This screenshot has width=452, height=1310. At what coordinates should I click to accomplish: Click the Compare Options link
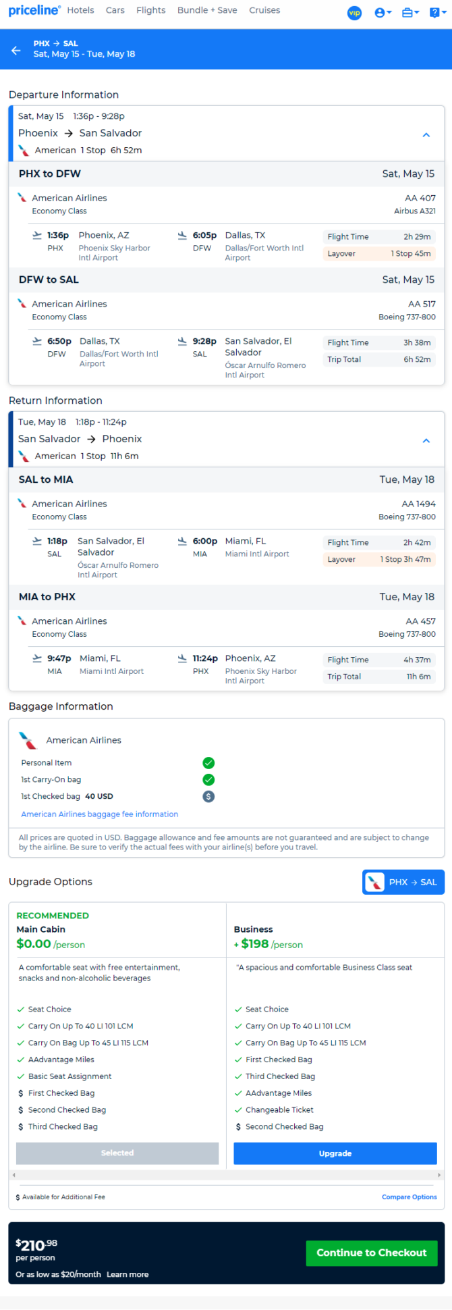point(409,1197)
